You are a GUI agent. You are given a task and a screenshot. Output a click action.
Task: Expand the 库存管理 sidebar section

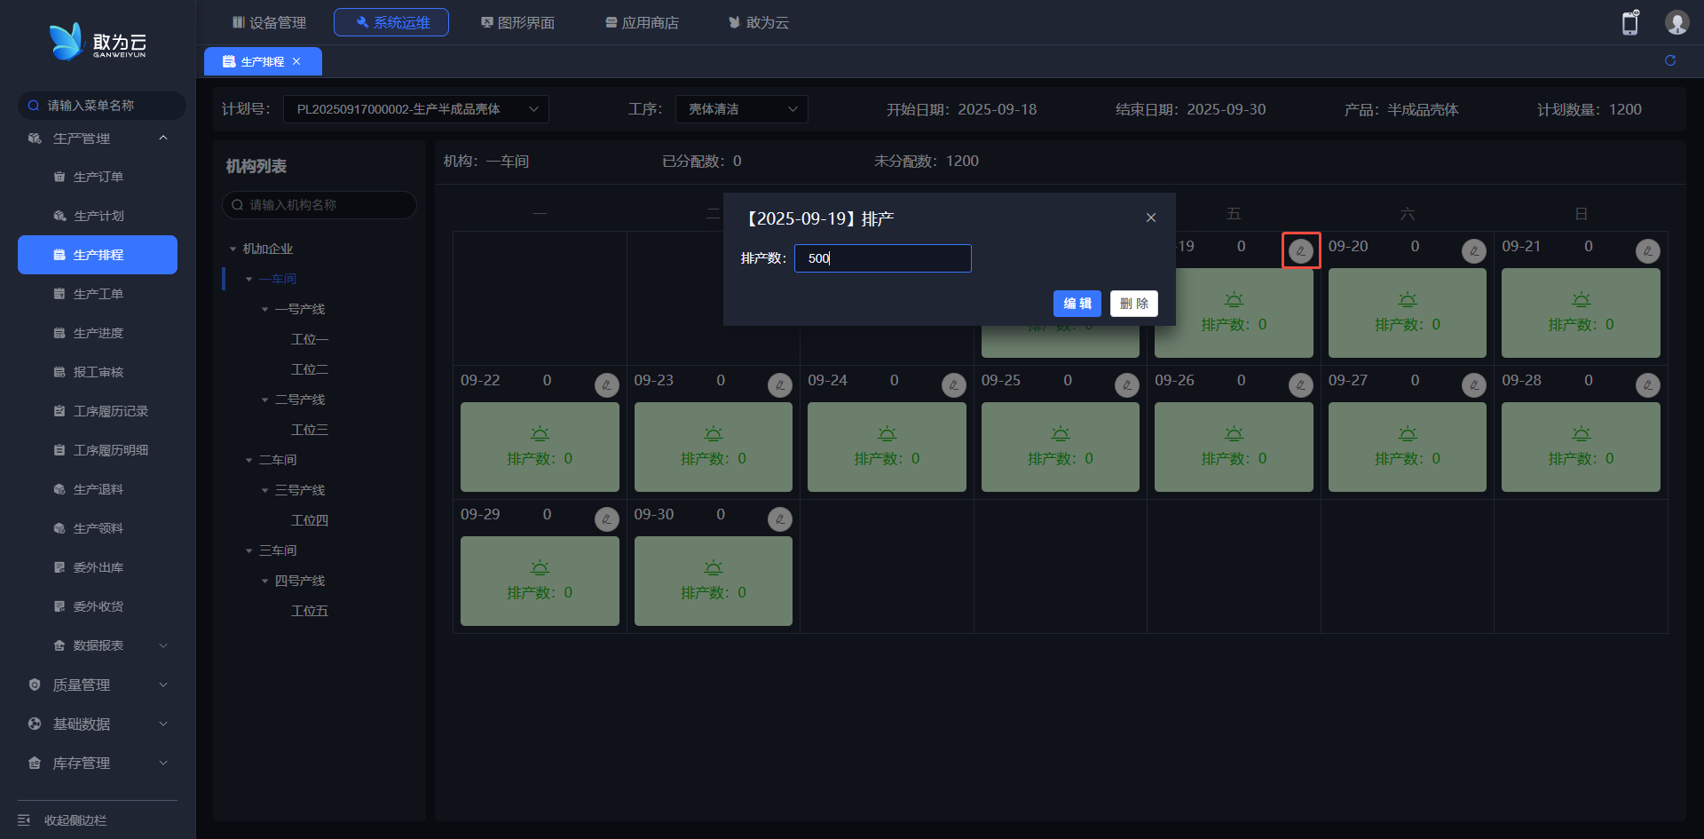(98, 763)
